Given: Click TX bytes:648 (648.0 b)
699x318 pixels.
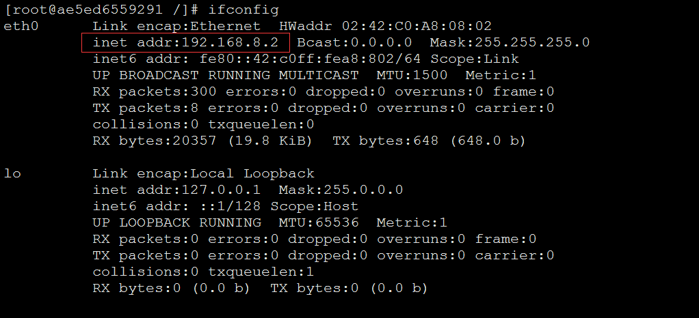Looking at the screenshot, I should (x=430, y=141).
